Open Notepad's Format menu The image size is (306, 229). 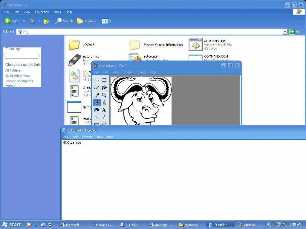pos(87,137)
